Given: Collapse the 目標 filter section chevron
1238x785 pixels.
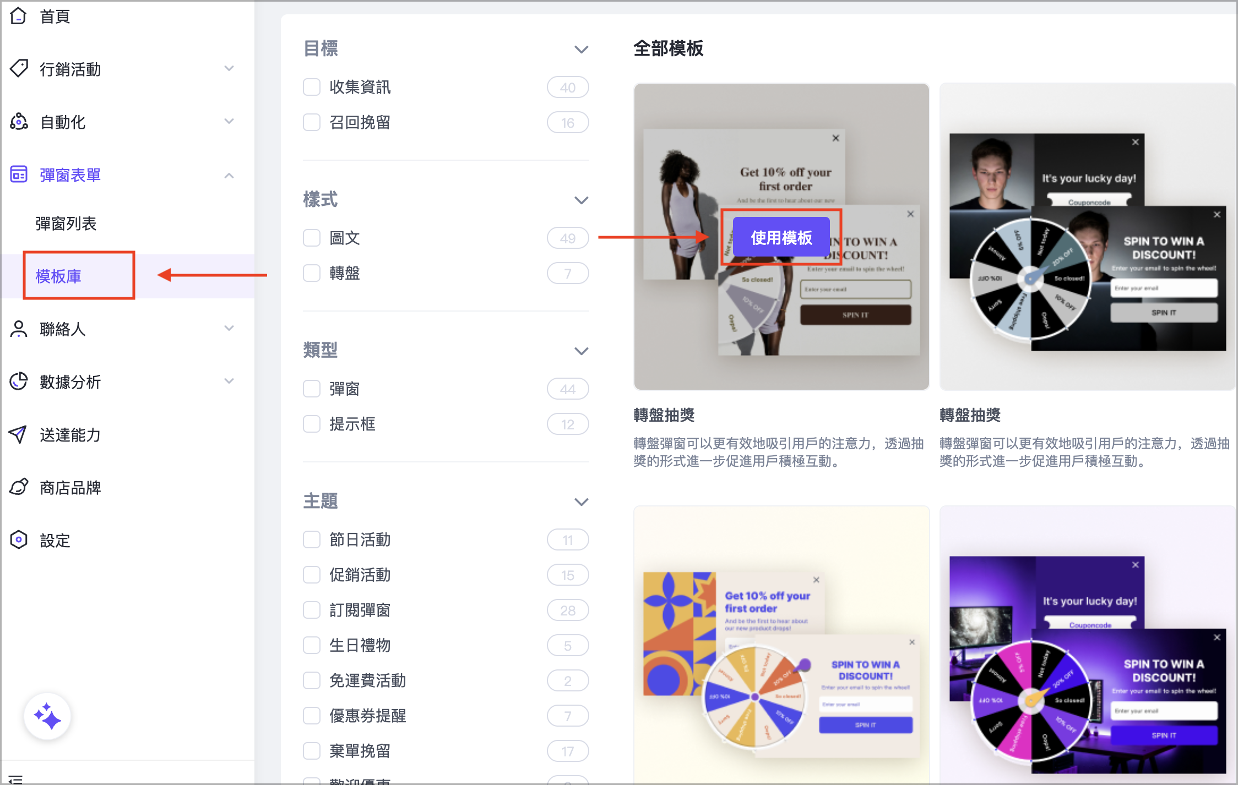Looking at the screenshot, I should coord(581,50).
